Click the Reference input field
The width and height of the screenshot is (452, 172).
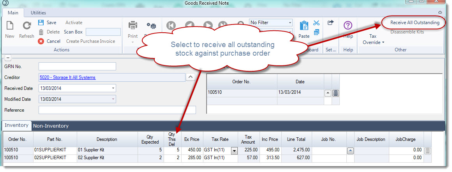pos(117,110)
